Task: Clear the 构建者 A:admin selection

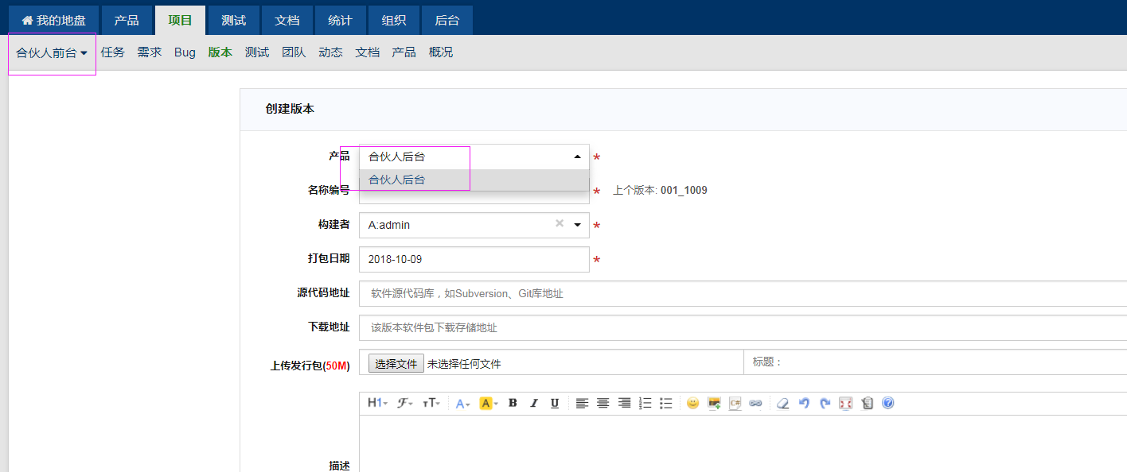Action: (x=560, y=224)
